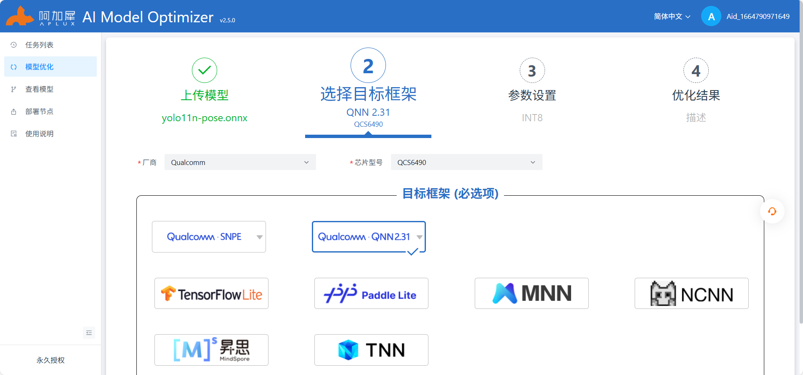The image size is (803, 375).
Task: Click the 参数设置 step label
Action: tap(532, 95)
